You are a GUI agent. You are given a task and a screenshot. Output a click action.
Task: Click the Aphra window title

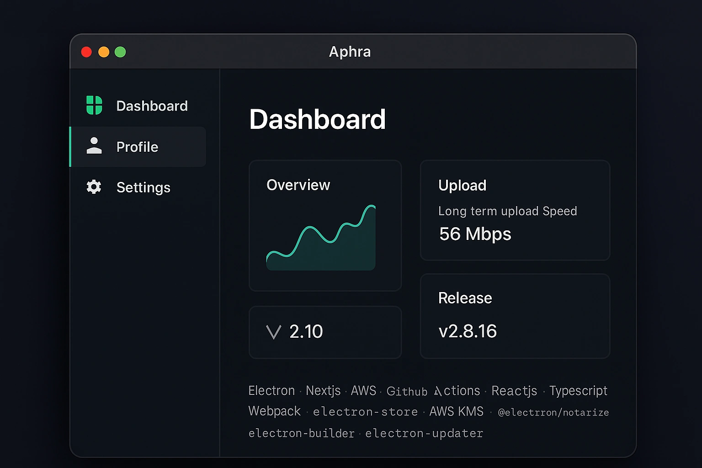point(350,52)
